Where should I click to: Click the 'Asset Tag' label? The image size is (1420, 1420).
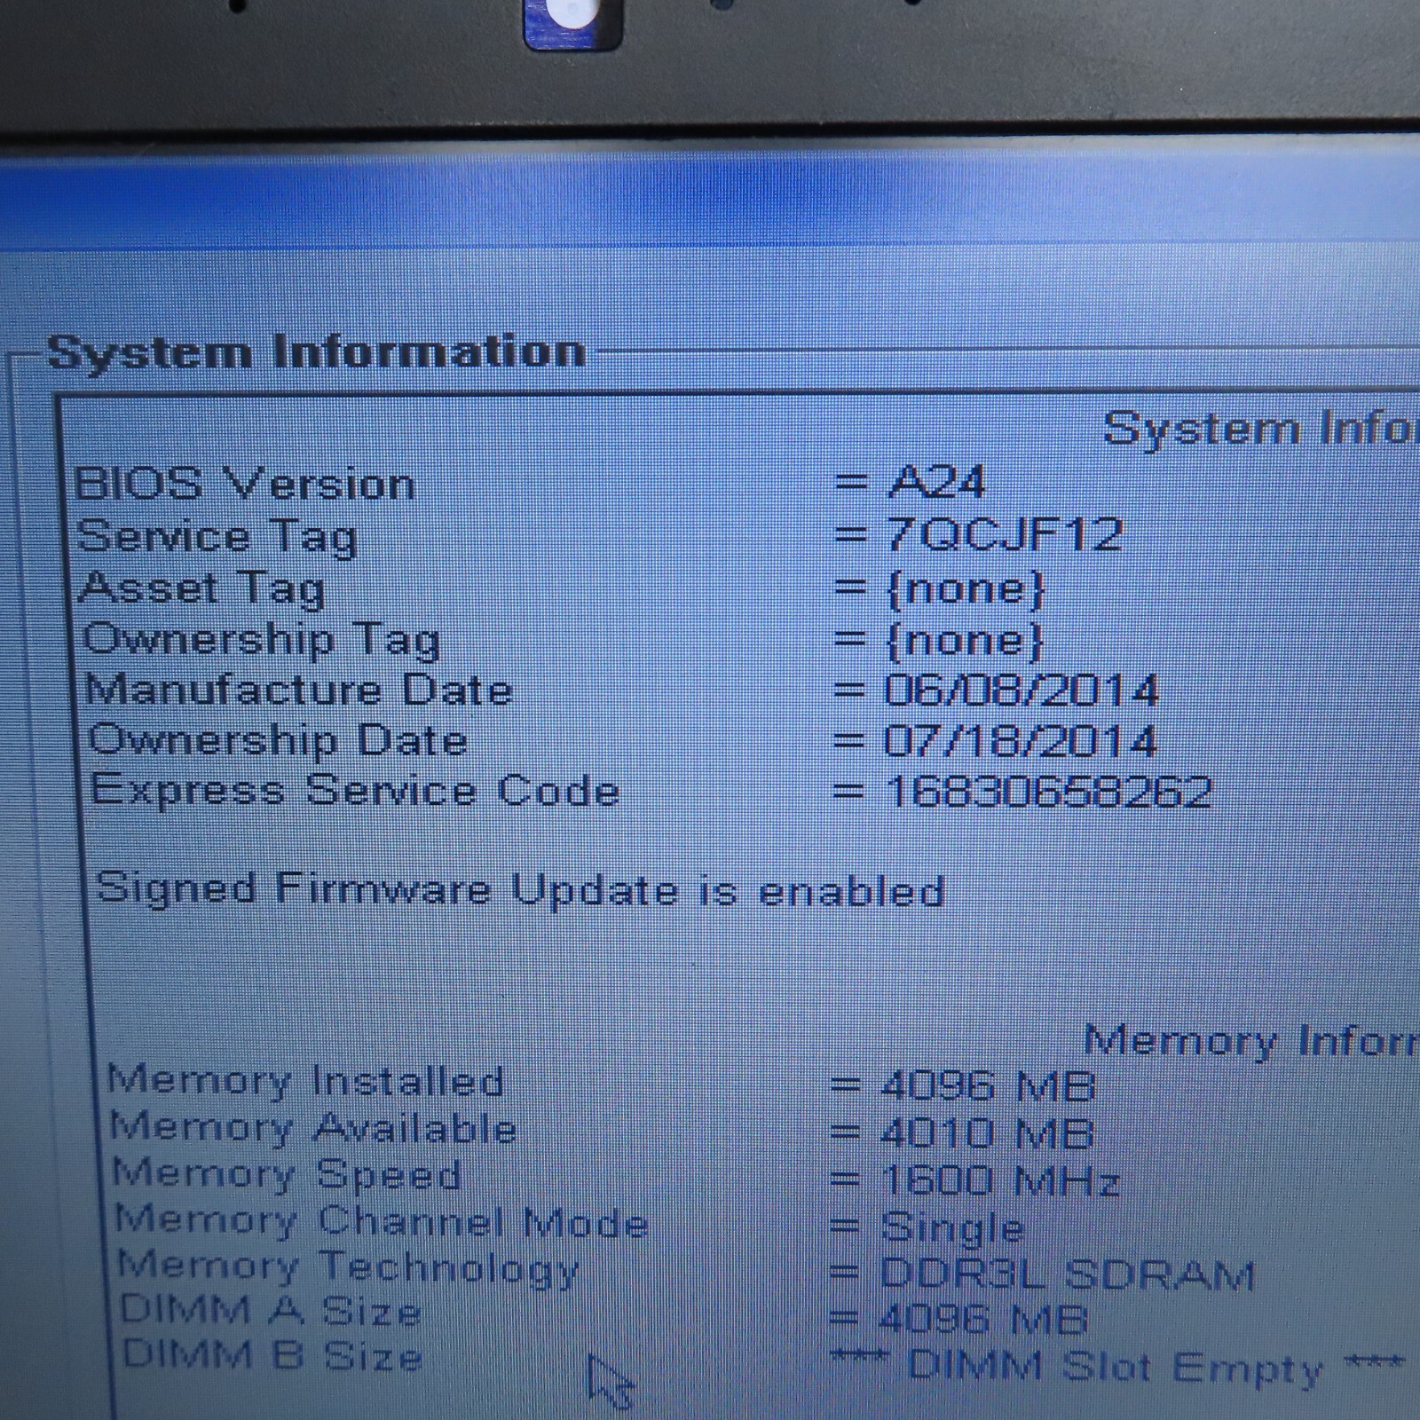(x=202, y=589)
